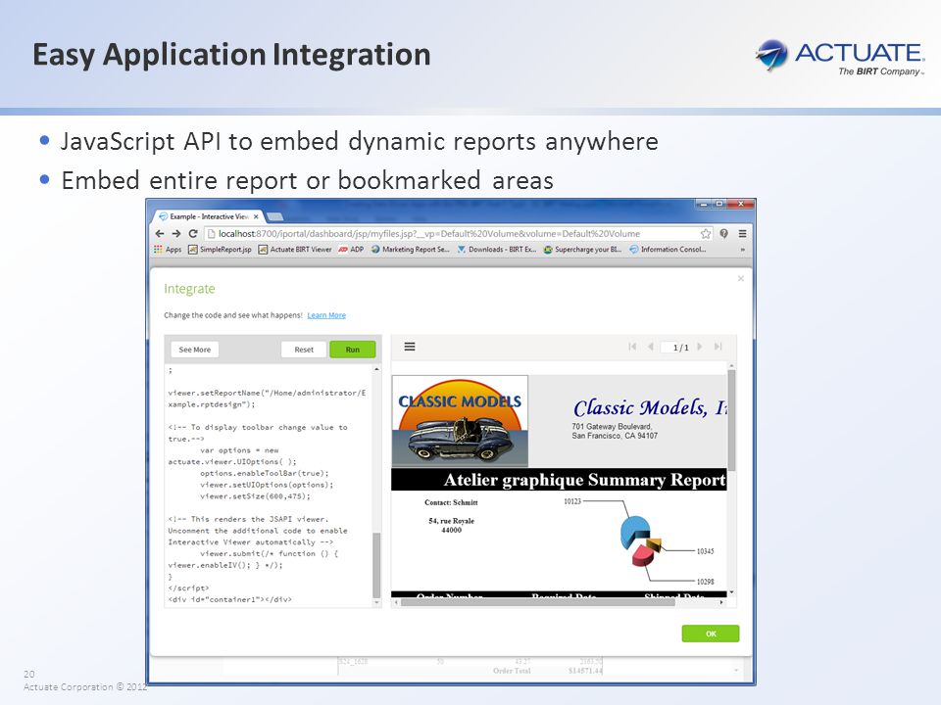Open the report viewer hamburger menu

tap(410, 347)
